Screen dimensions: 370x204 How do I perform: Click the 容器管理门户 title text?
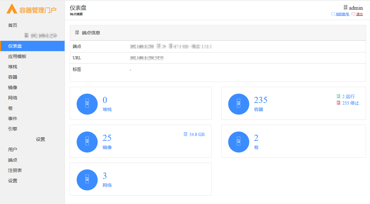coord(38,10)
